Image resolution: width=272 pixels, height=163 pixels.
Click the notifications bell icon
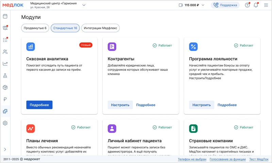click(x=256, y=5)
